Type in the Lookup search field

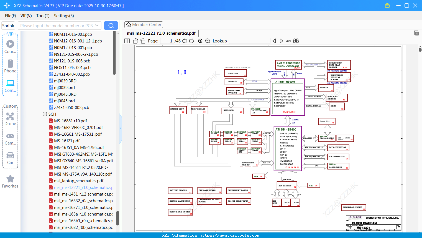coord(249,41)
